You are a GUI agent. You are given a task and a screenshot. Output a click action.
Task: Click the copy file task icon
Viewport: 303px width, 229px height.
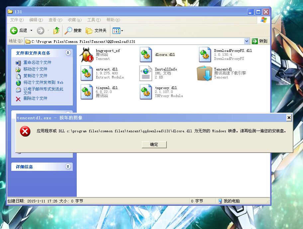click(x=18, y=76)
